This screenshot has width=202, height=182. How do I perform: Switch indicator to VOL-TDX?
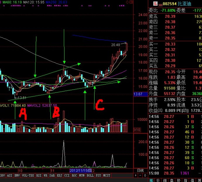click(x=28, y=176)
